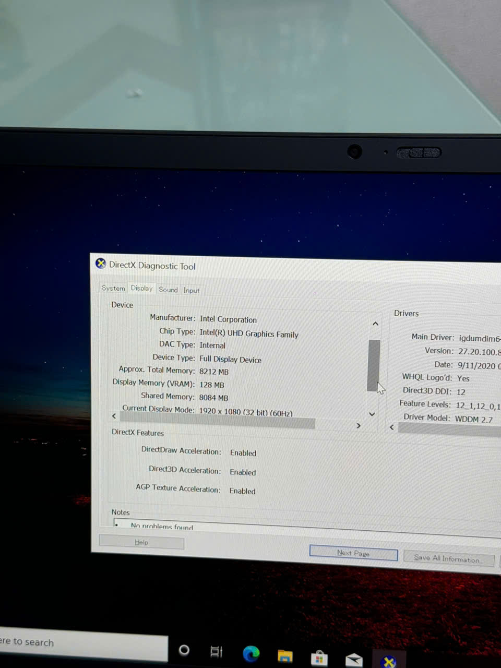Viewport: 501px width, 668px height.
Task: Open the Mail app from the taskbar
Action: click(x=354, y=660)
